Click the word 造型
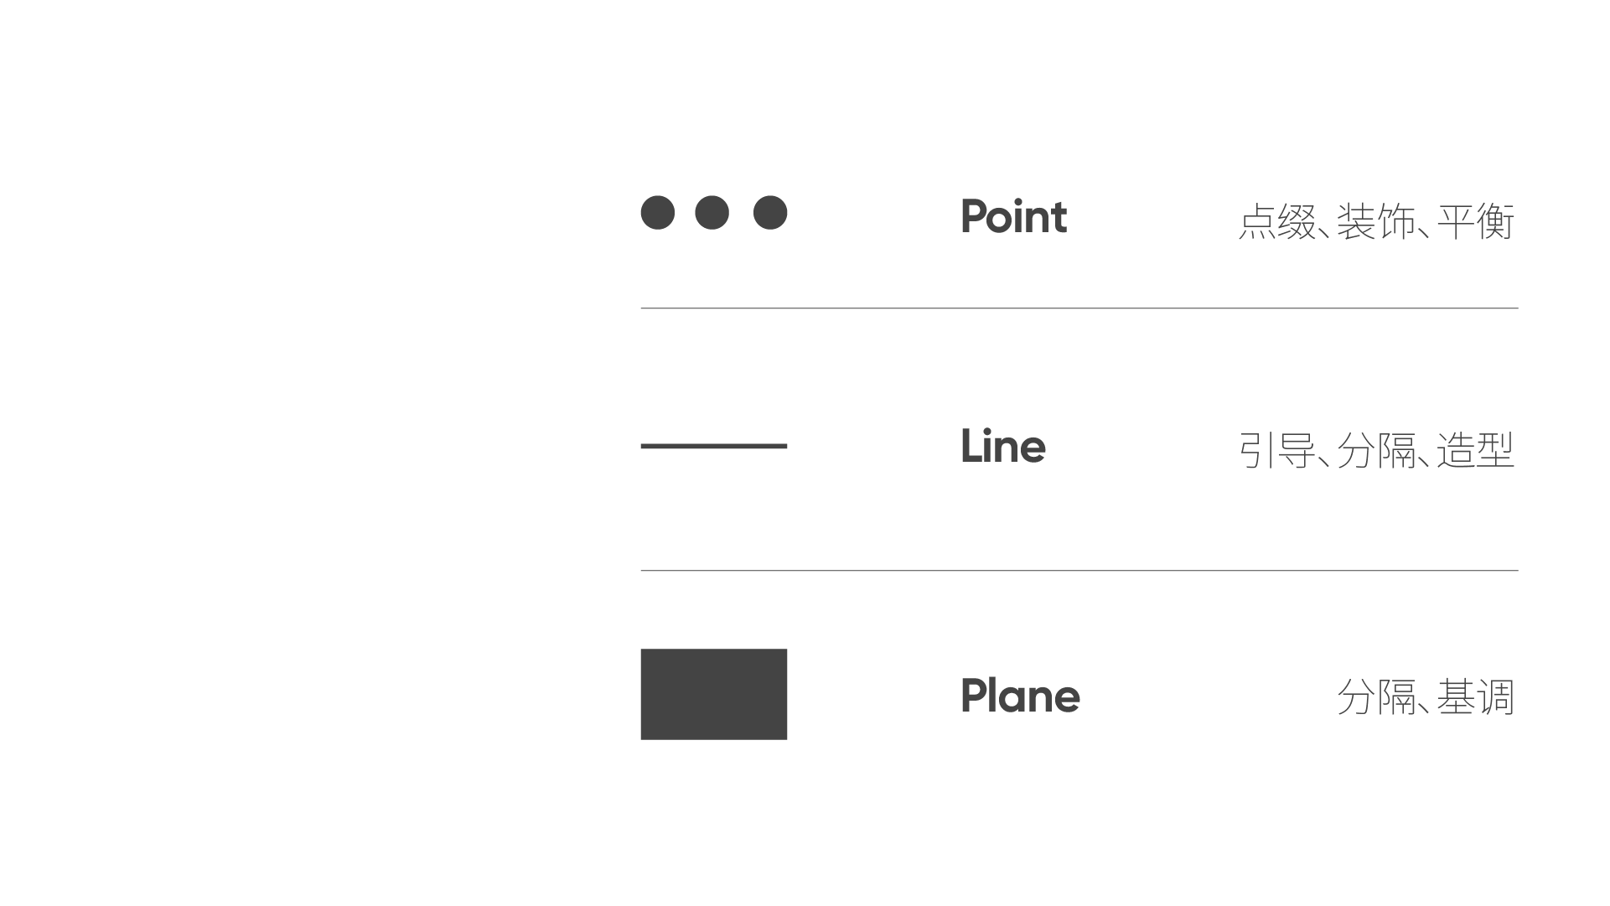1610x906 pixels. pyautogui.click(x=1476, y=451)
